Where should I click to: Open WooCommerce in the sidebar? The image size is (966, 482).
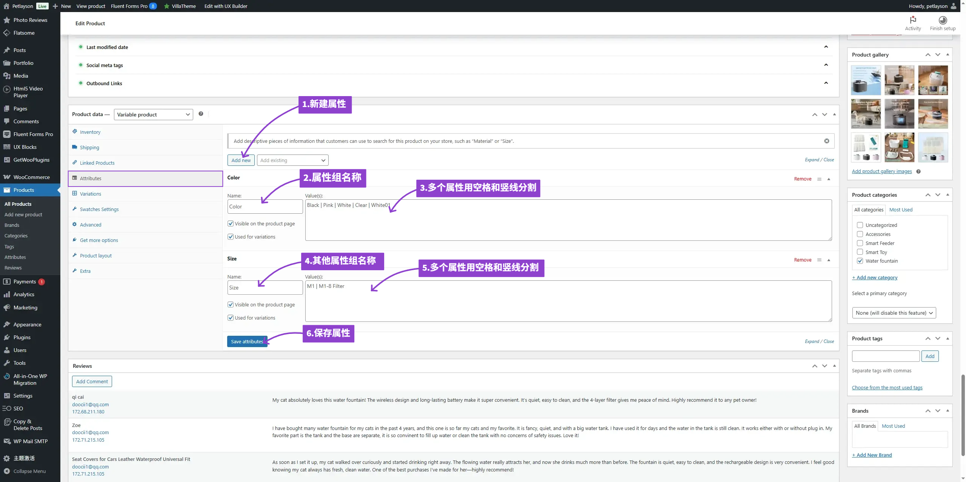[31, 177]
